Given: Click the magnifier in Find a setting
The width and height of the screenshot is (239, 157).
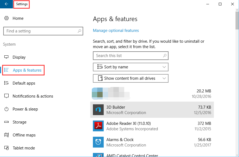Looking at the screenshot, I should [x=79, y=31].
